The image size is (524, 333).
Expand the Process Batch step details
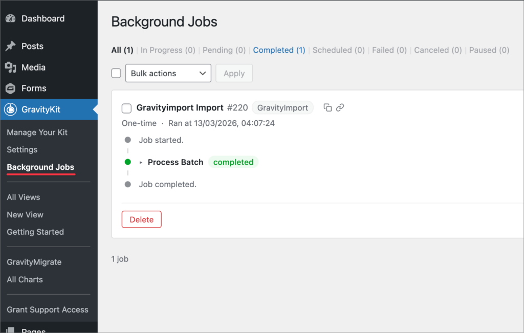[x=141, y=162]
